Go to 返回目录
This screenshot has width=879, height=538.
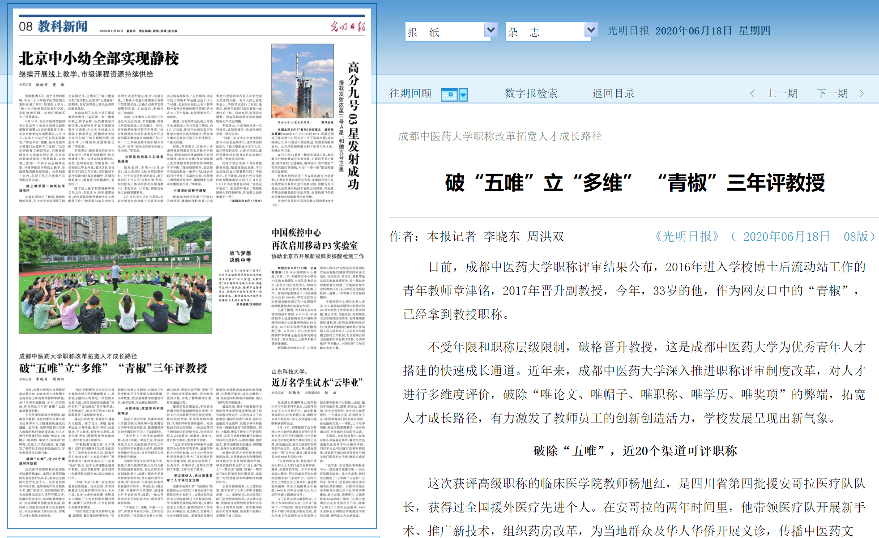(x=614, y=93)
